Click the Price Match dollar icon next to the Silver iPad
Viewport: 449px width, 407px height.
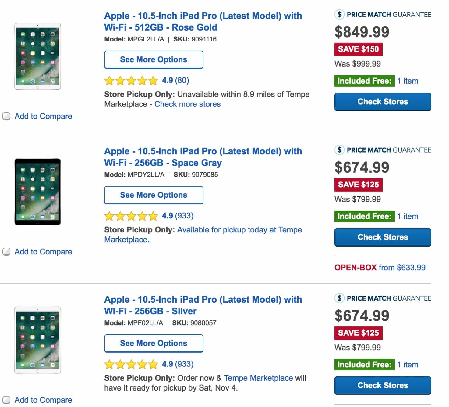tap(339, 298)
